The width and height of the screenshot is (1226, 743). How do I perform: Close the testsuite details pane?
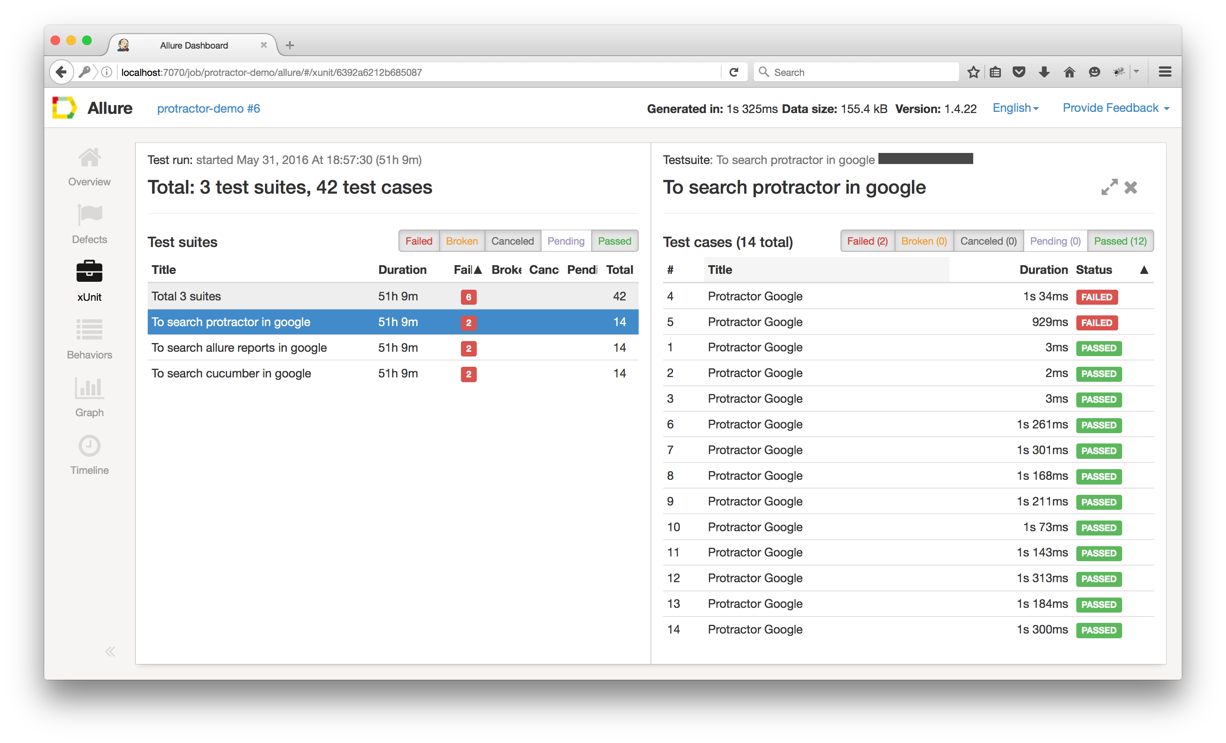tap(1130, 188)
